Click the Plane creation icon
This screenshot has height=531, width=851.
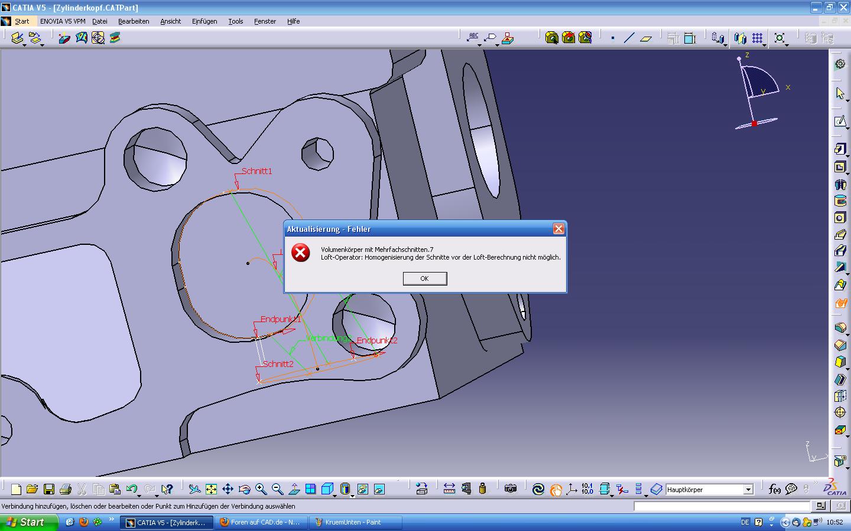tap(645, 38)
